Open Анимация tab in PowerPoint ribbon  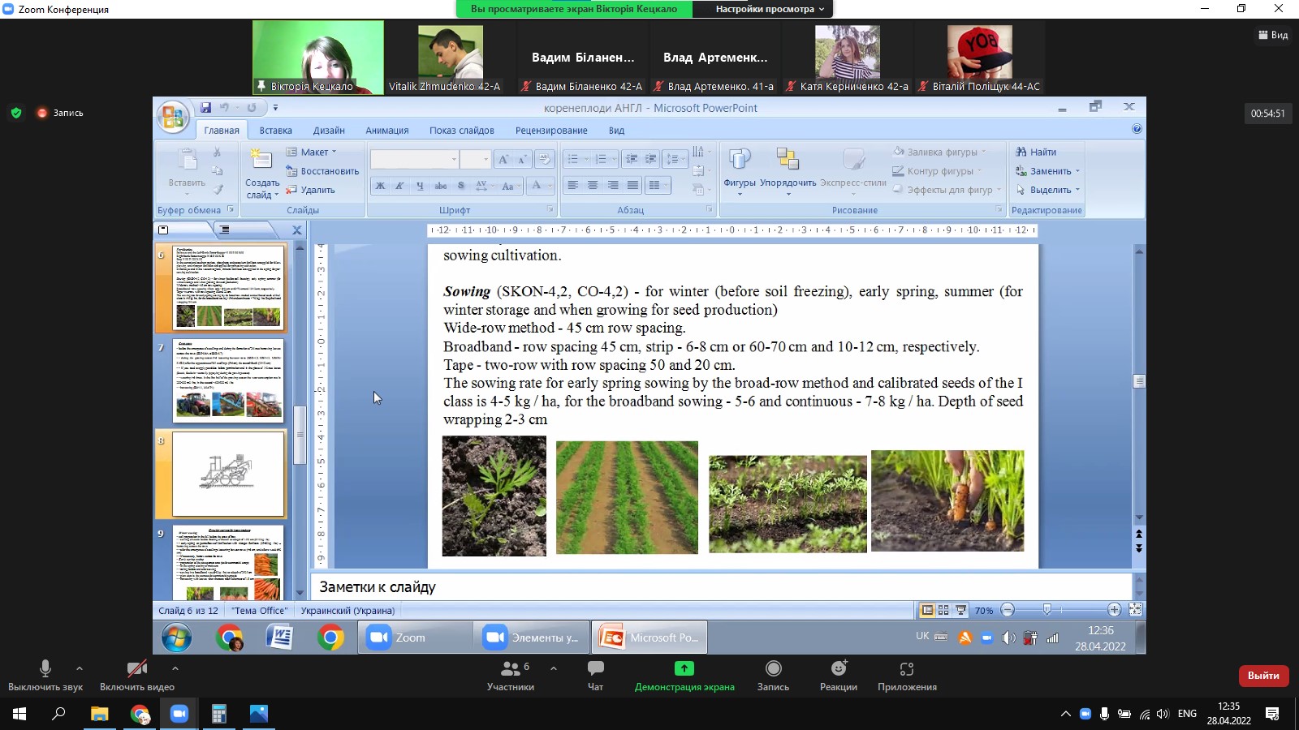coord(386,130)
